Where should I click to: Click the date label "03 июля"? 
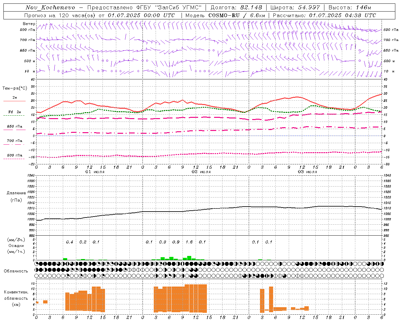(x=307, y=172)
